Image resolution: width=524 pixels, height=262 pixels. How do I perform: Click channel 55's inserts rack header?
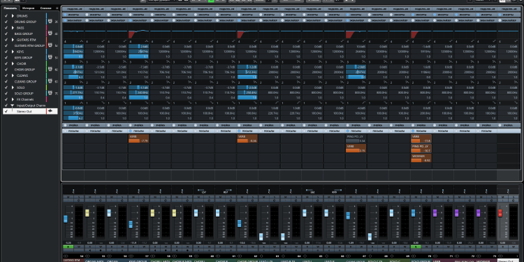95,15
